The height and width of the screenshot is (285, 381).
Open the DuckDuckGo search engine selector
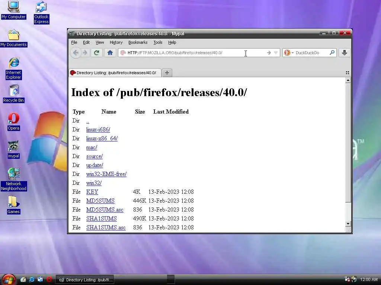[x=289, y=53]
